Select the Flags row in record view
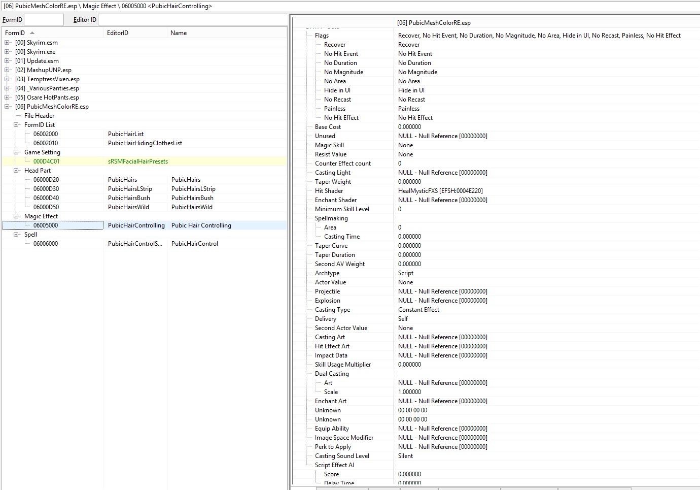700x490 pixels. [x=496, y=36]
